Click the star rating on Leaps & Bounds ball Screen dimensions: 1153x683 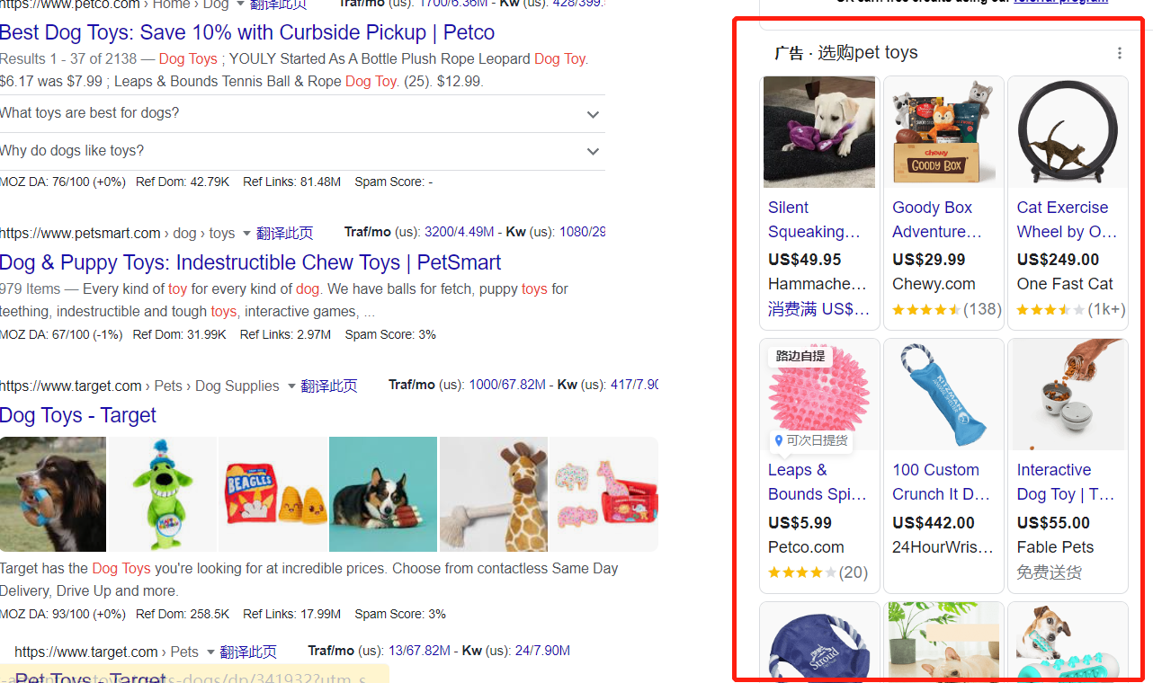pyautogui.click(x=803, y=572)
